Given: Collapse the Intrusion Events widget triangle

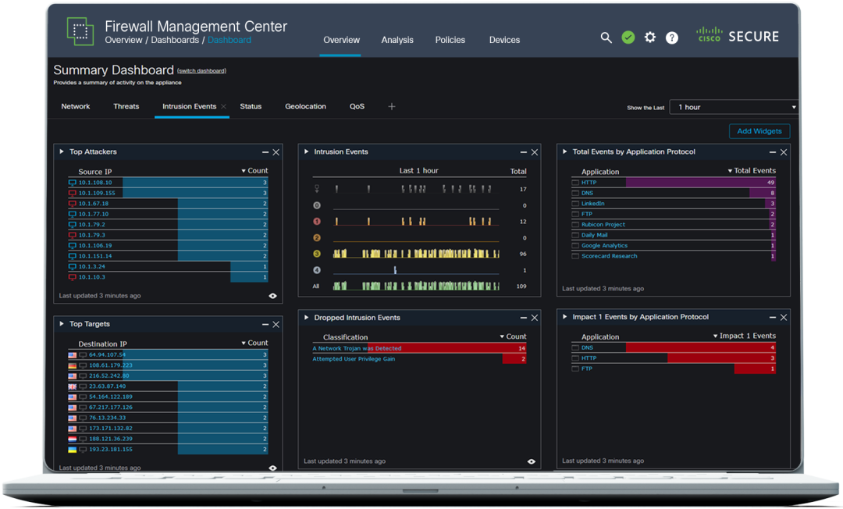Looking at the screenshot, I should click(307, 152).
